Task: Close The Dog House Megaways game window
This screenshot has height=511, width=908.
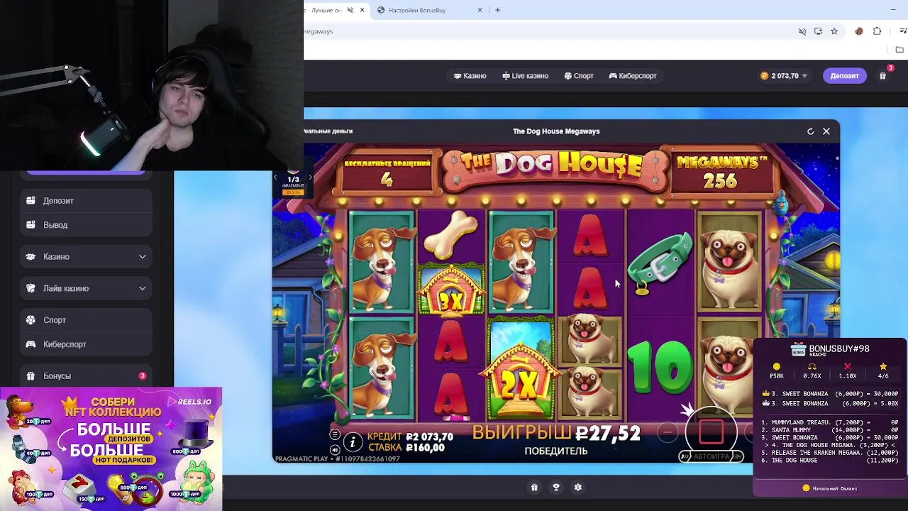Action: pos(826,131)
